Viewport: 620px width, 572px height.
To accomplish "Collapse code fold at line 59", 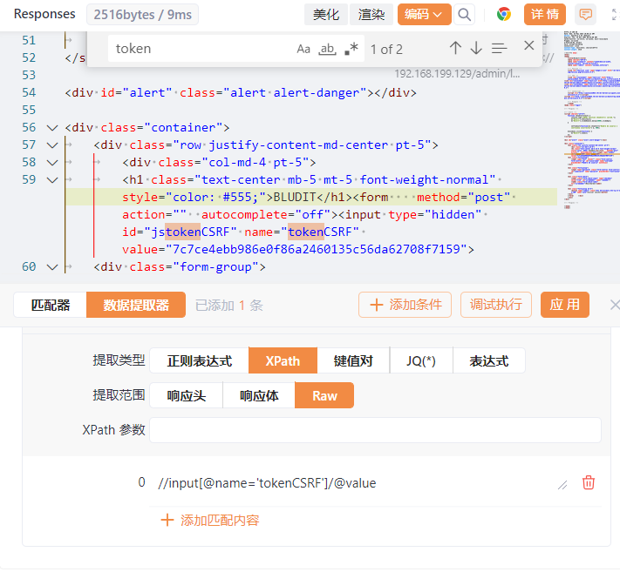I will tap(52, 180).
